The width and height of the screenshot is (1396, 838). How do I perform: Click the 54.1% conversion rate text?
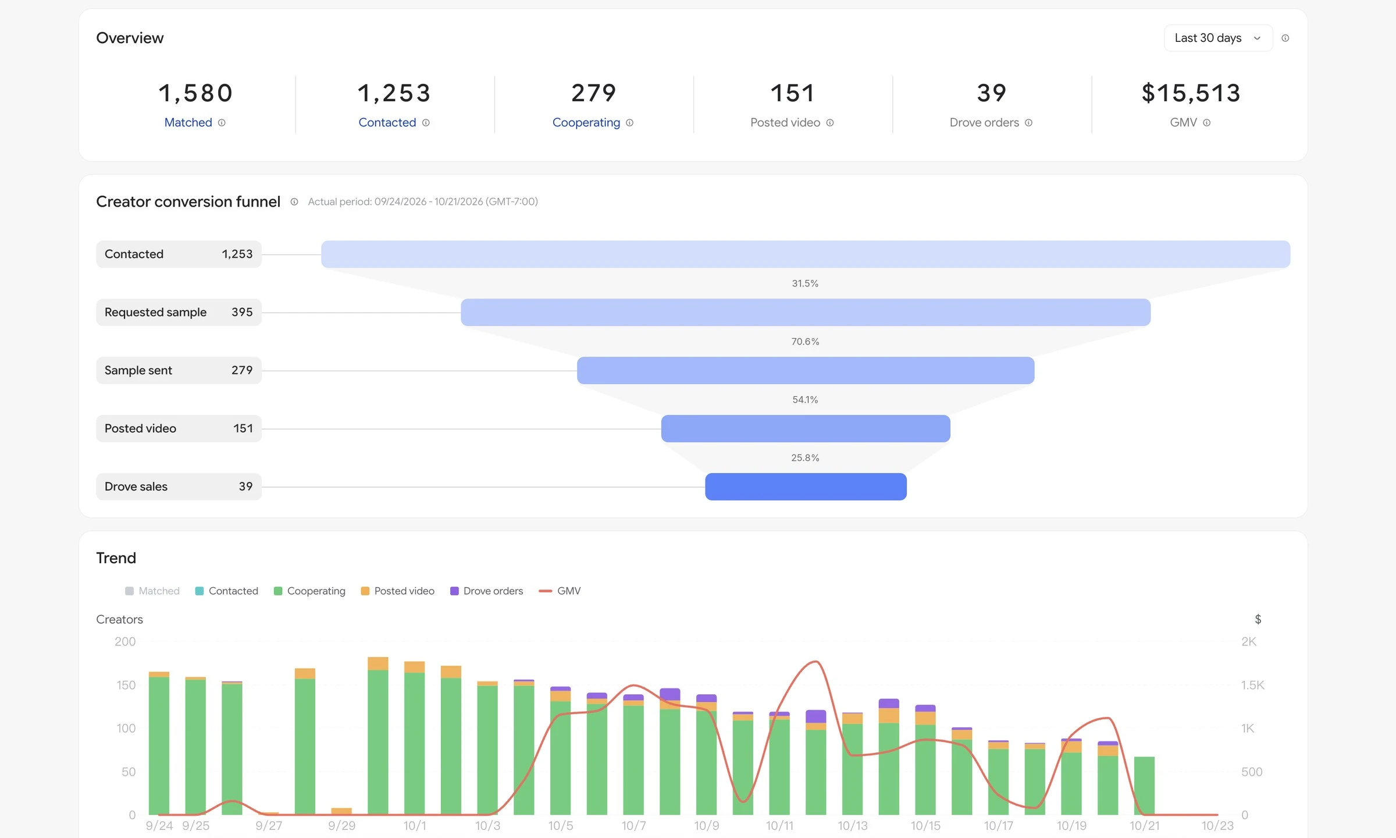805,400
